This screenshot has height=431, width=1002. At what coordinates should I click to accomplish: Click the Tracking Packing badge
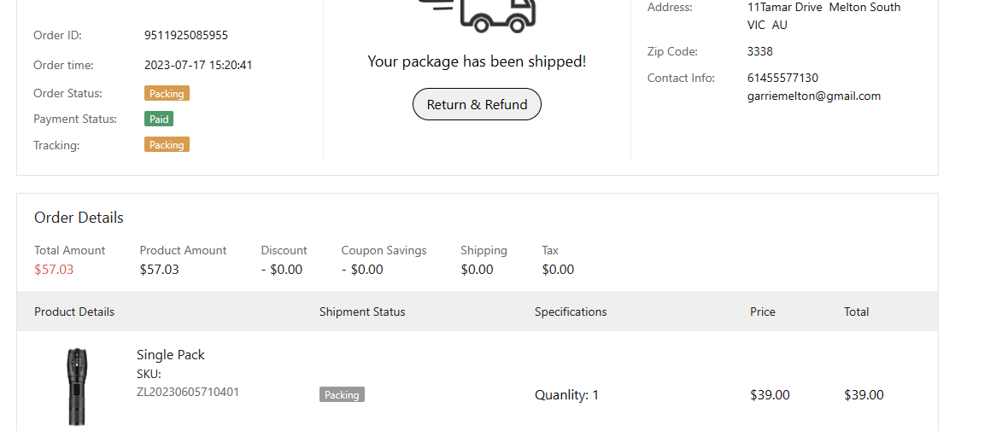(x=167, y=145)
